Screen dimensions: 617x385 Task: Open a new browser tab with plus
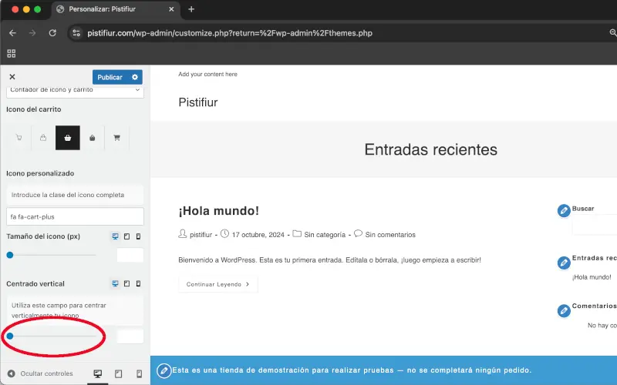tap(191, 9)
